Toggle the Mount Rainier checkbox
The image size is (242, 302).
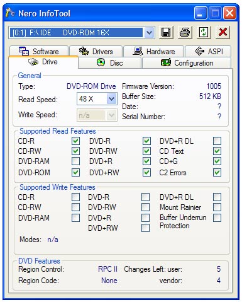tap(217, 207)
